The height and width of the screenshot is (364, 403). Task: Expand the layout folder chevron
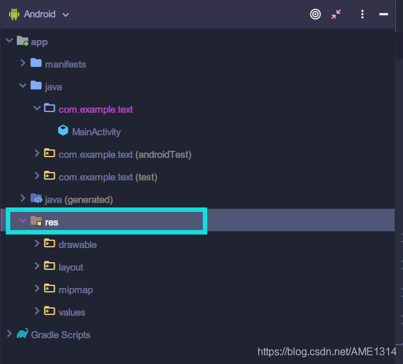point(37,265)
